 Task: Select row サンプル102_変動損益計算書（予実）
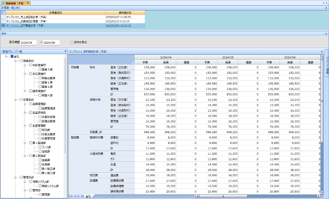(x=73, y=22)
